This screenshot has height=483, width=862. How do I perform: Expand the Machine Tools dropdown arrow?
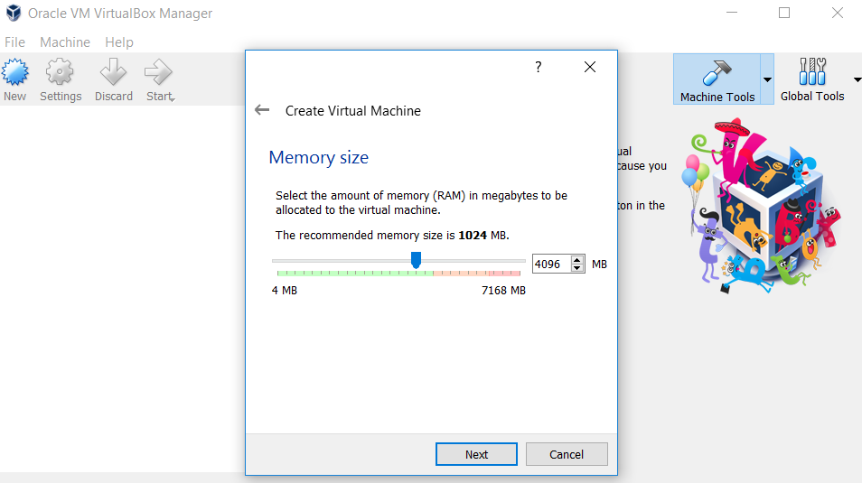point(767,79)
